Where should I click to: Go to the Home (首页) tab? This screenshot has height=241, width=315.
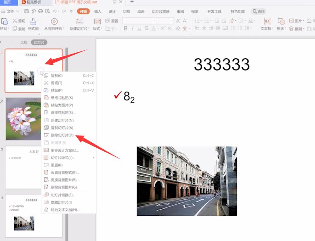click(8, 2)
